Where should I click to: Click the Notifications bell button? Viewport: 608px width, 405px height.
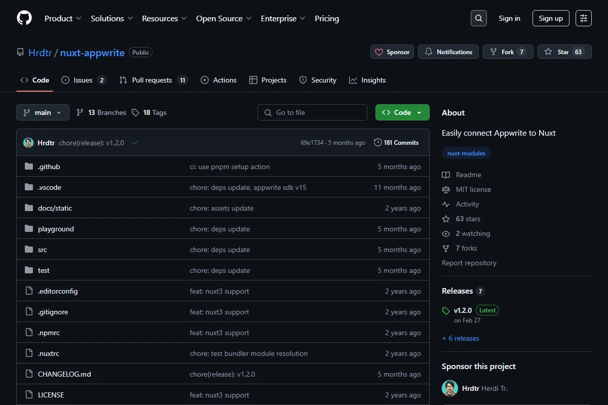click(448, 52)
